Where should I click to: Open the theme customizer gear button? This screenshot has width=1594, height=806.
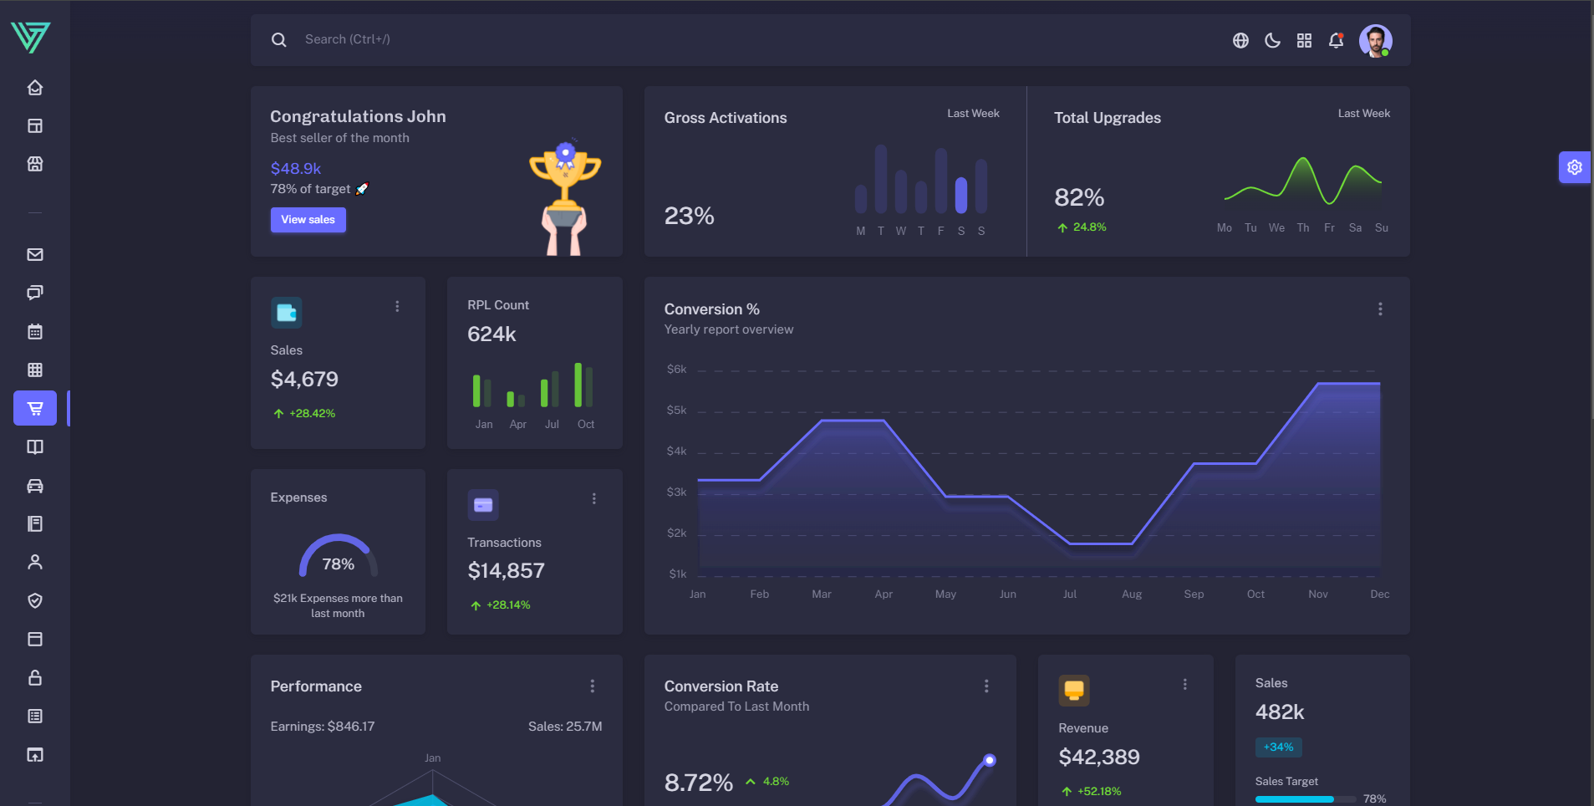click(1575, 167)
